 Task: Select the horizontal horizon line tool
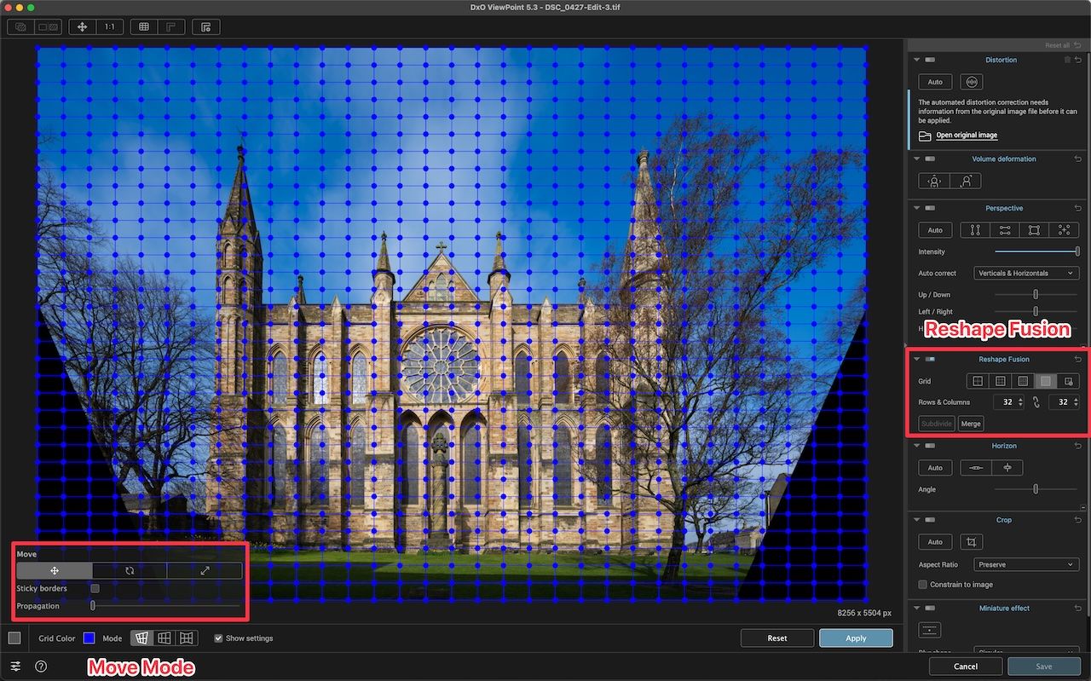976,468
